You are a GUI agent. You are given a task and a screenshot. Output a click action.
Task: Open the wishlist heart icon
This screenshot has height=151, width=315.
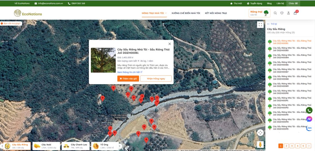(x=282, y=13)
